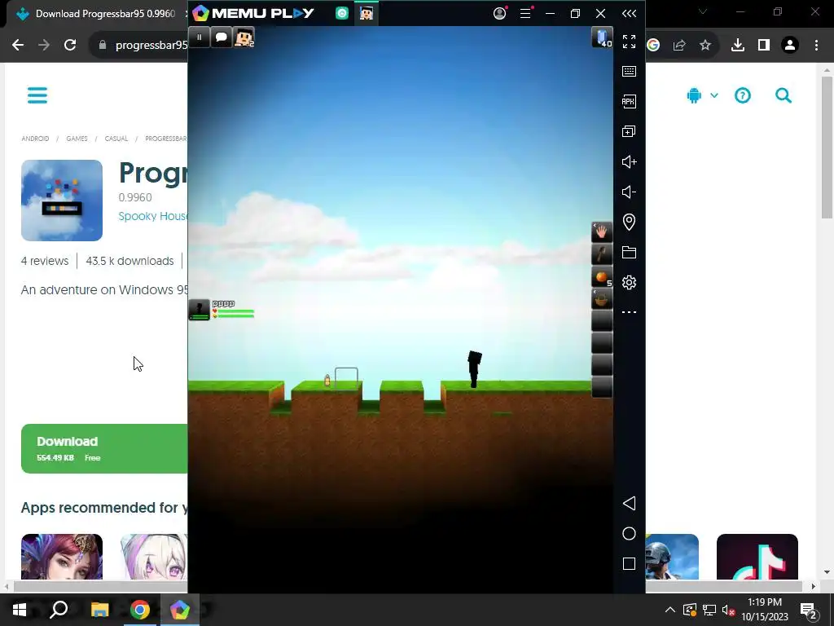Viewport: 834px width, 626px height.
Task: Pause the game with the pause button
Action: click(x=199, y=37)
